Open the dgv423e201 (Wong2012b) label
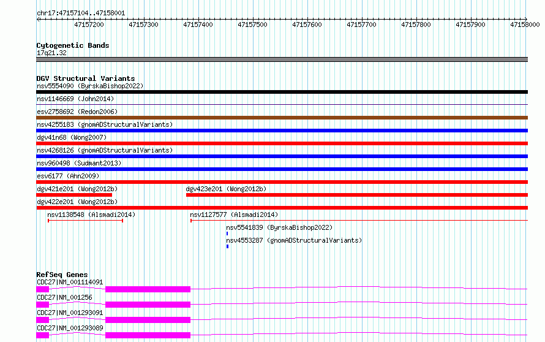545x342 pixels. point(226,189)
